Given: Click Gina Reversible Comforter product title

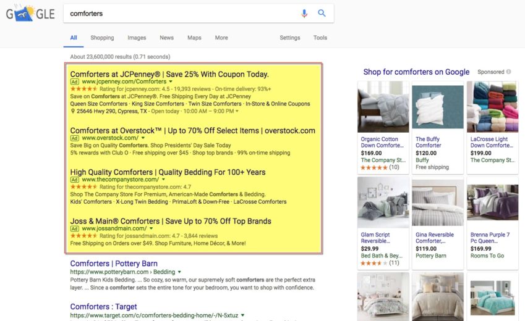Looking at the screenshot, I should [435, 238].
